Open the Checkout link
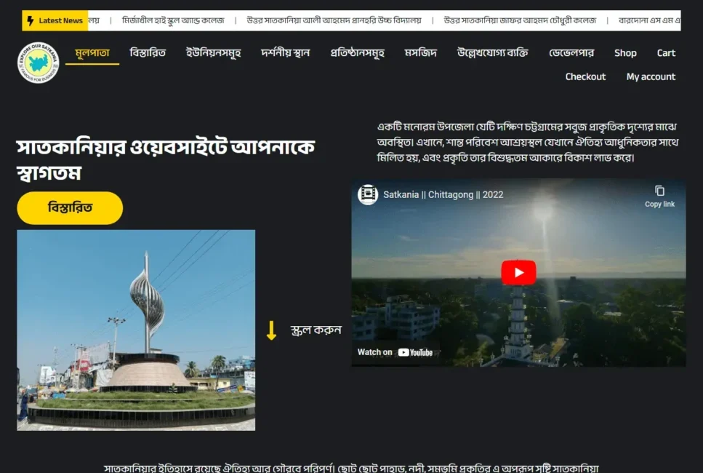This screenshot has height=473, width=703. 585,76
